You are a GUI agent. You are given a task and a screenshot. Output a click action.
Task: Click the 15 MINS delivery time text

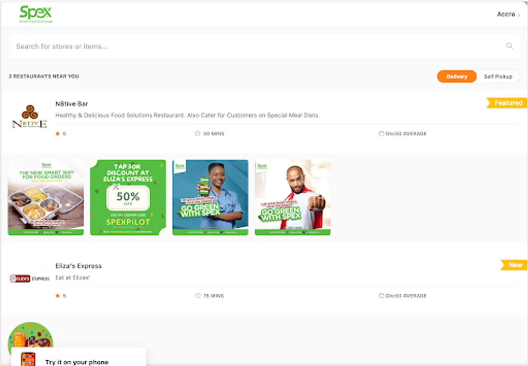pos(214,296)
